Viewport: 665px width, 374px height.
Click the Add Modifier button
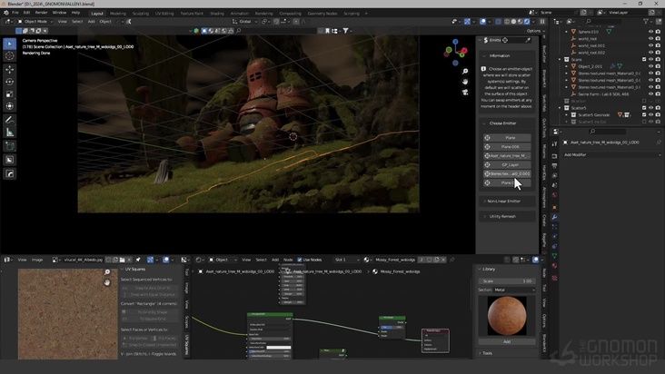[612, 155]
